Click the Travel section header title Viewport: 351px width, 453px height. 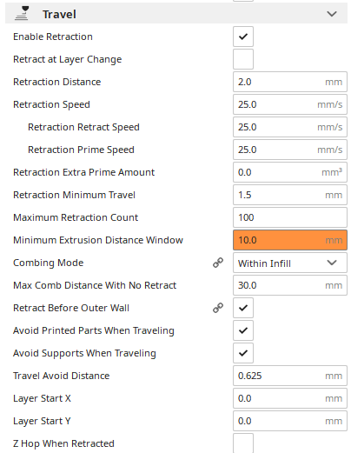pos(59,14)
